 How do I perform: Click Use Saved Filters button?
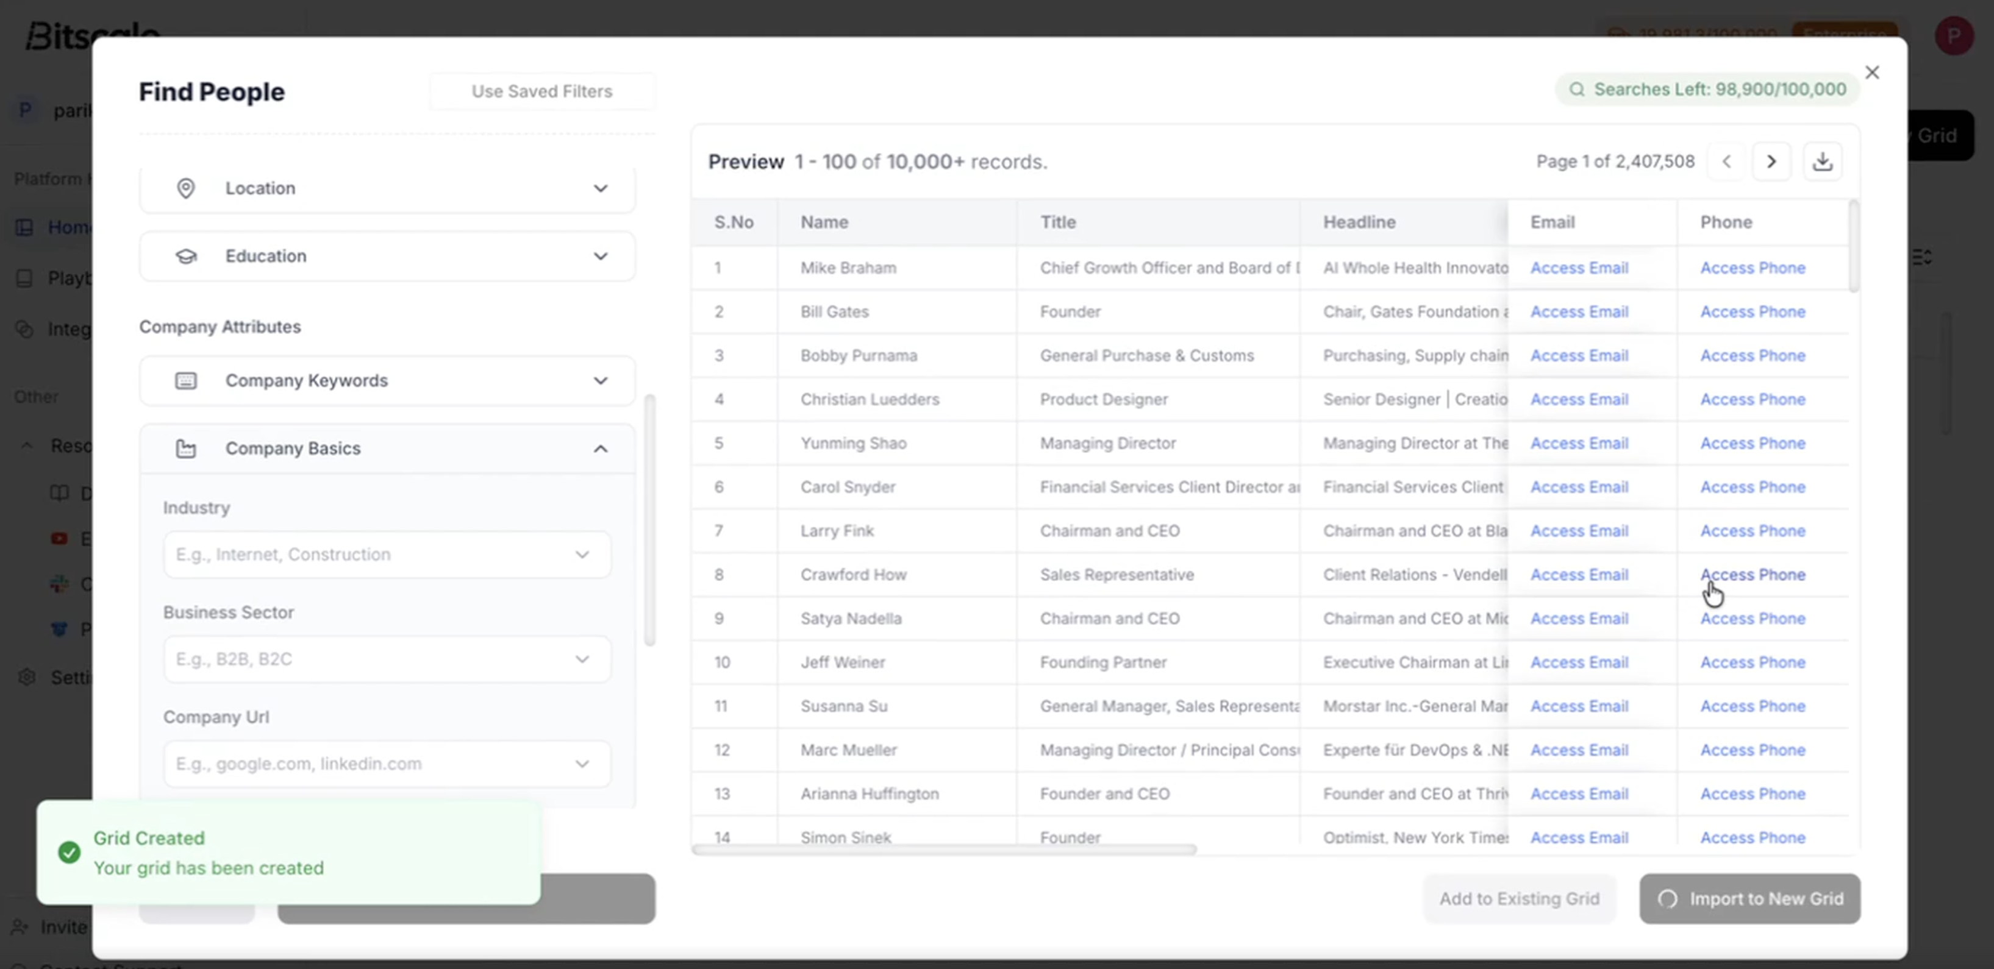[542, 91]
